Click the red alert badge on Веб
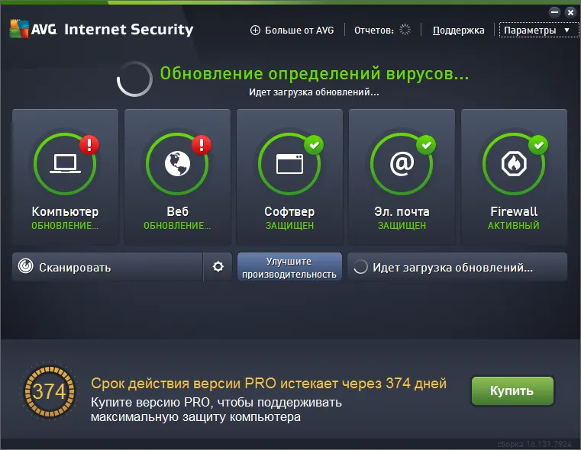581x450 pixels. [202, 145]
